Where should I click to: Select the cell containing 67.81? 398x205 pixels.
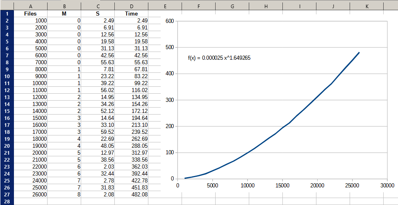tap(132, 69)
